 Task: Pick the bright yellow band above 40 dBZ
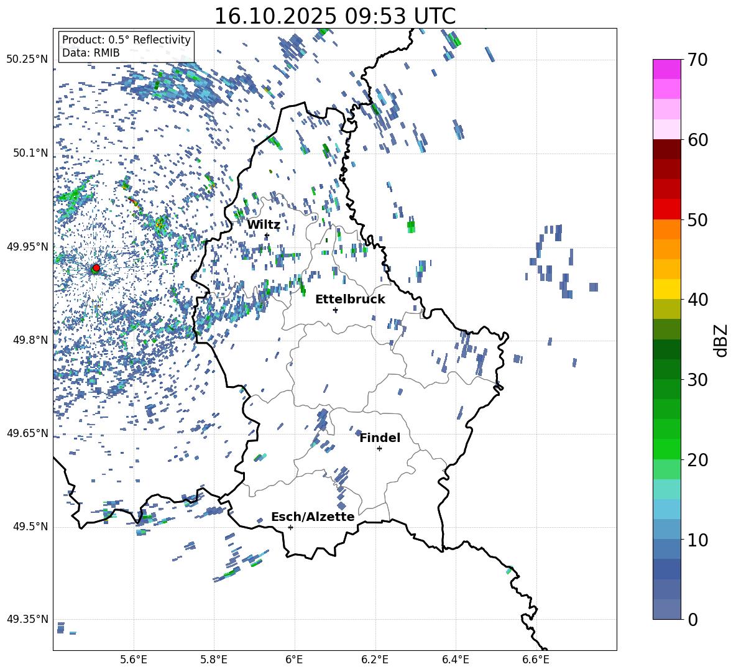pyautogui.click(x=667, y=289)
